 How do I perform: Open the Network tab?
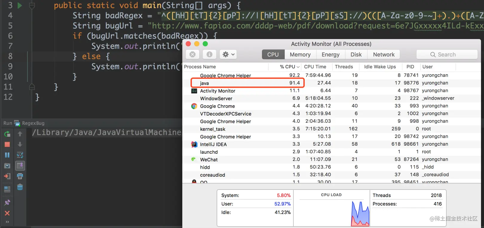pos(384,55)
